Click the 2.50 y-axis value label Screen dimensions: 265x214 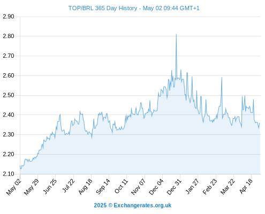(9, 95)
